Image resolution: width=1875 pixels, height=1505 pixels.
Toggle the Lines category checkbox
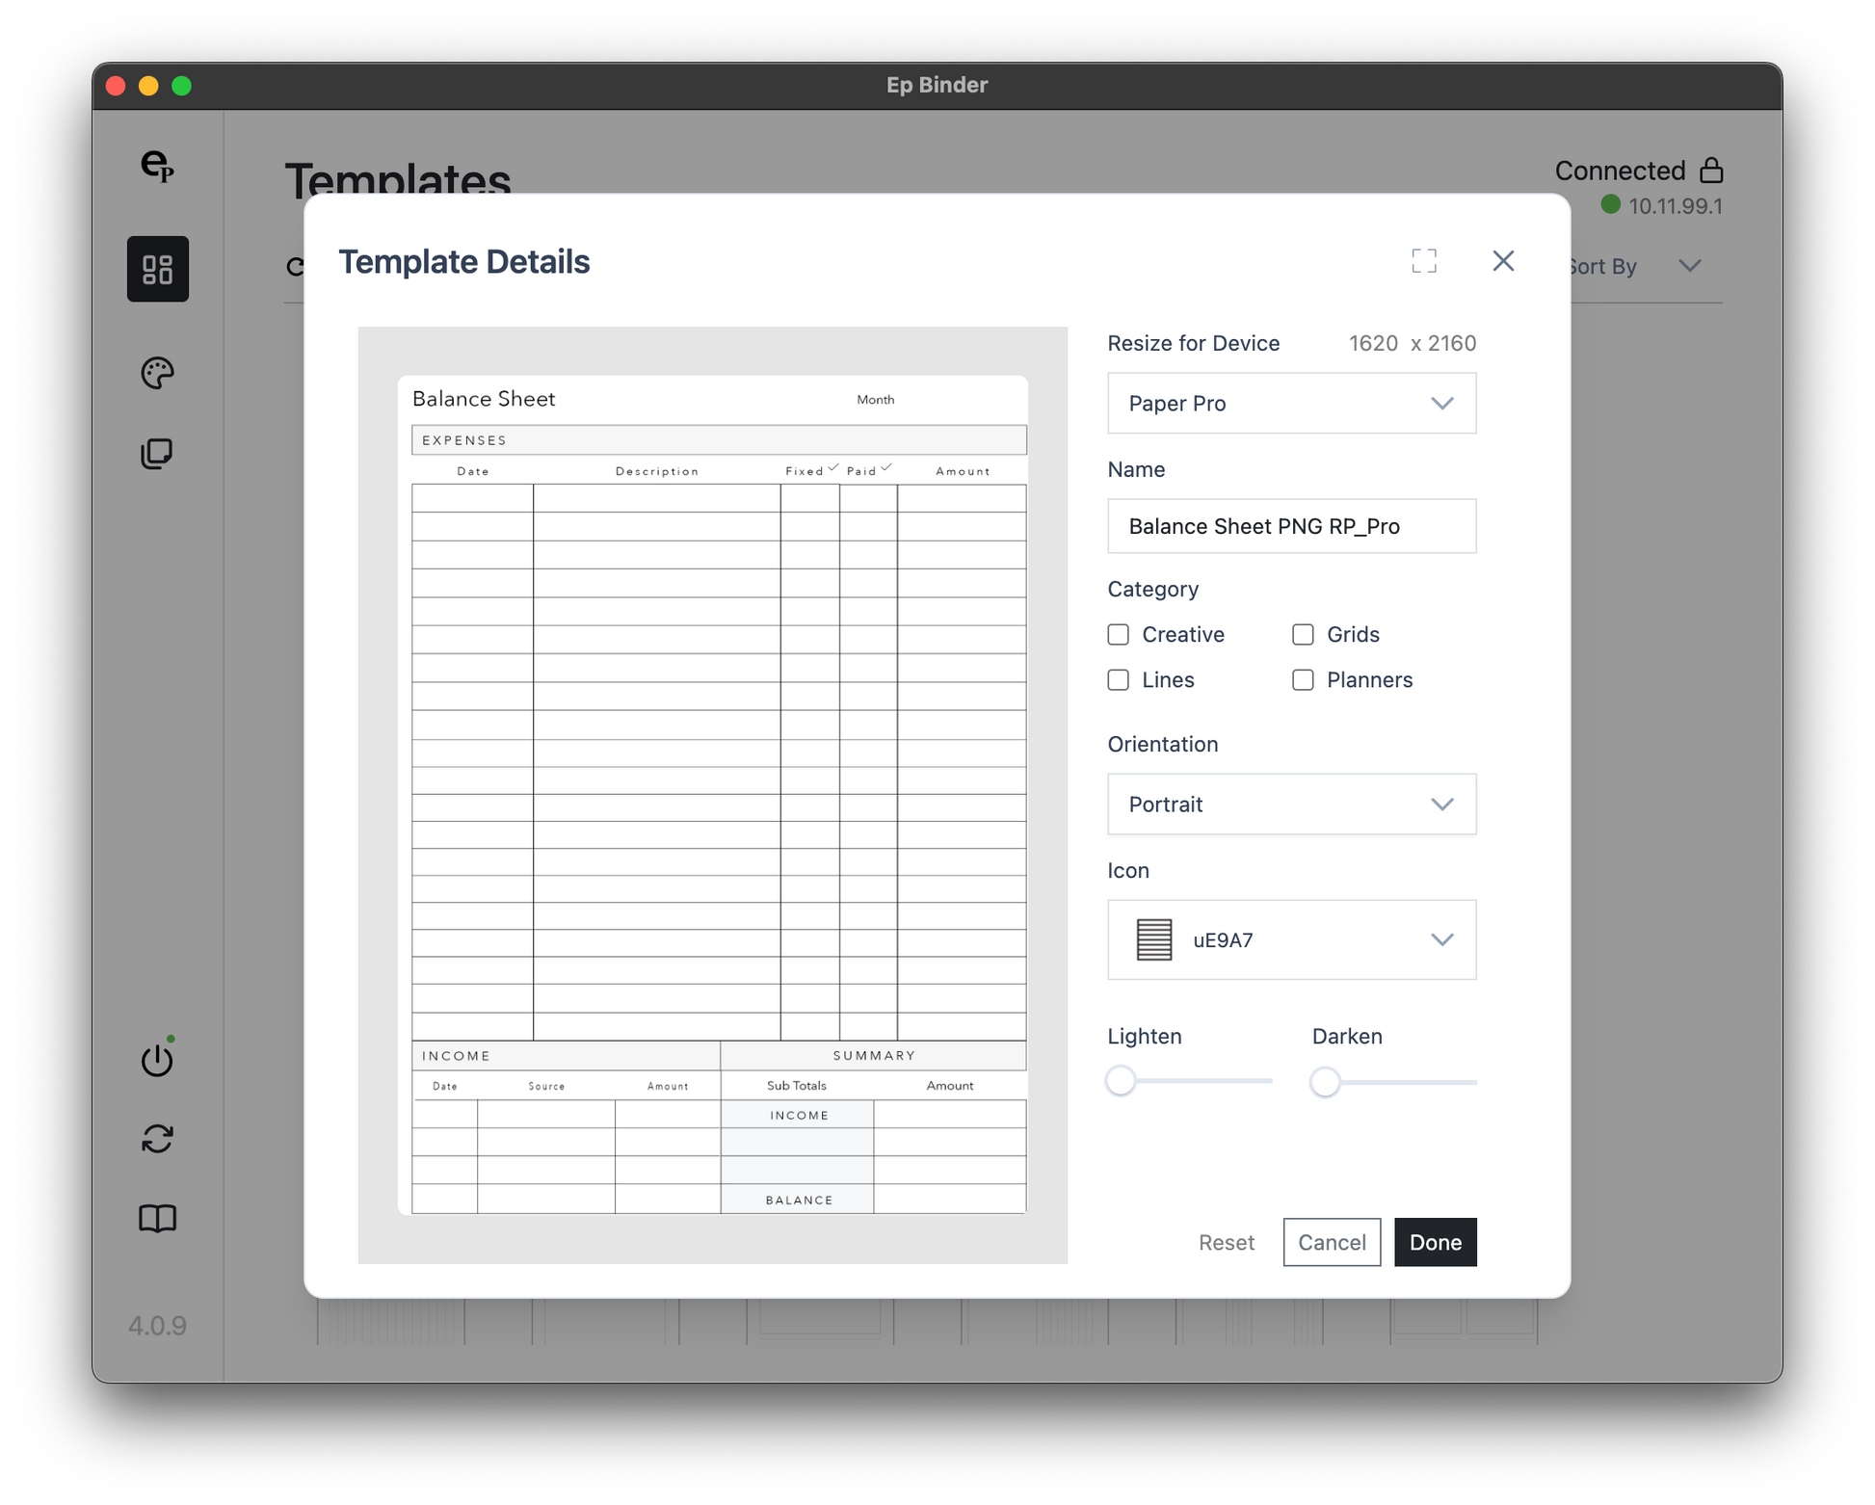[x=1118, y=680]
